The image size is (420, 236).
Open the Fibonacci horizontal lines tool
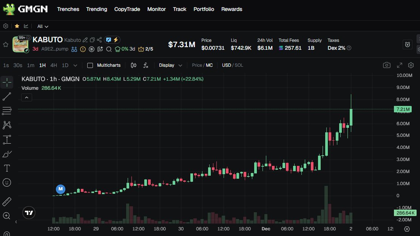click(x=7, y=111)
